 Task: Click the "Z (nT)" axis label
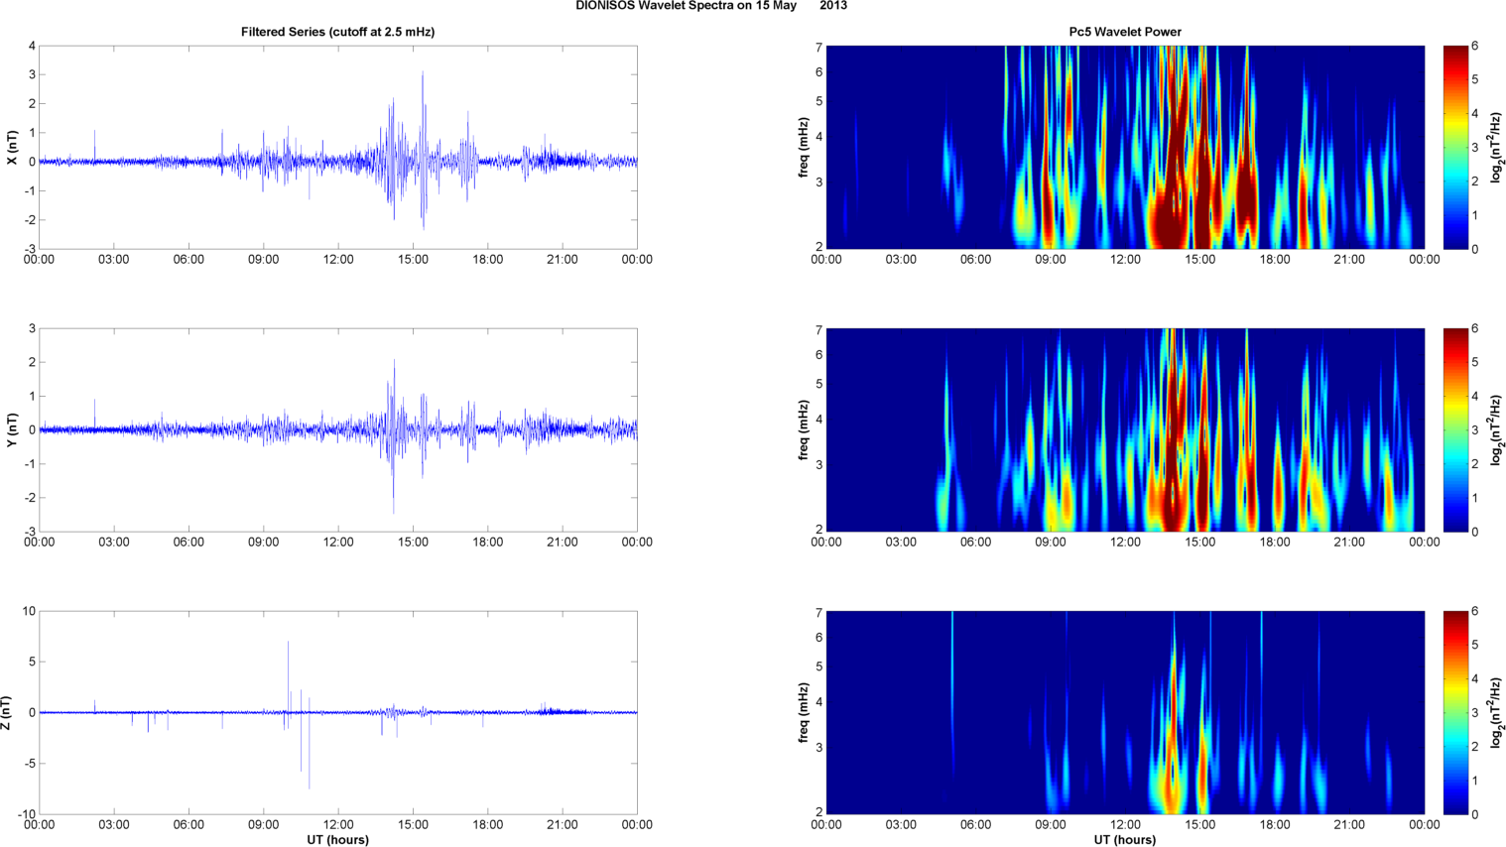(6, 713)
